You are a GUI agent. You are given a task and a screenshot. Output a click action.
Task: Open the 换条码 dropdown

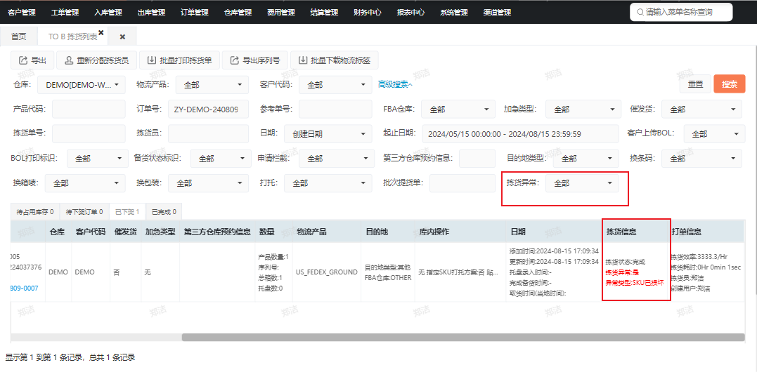pyautogui.click(x=701, y=158)
